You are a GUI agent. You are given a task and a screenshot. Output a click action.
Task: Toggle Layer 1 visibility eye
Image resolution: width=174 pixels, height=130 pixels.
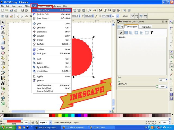(33, 122)
